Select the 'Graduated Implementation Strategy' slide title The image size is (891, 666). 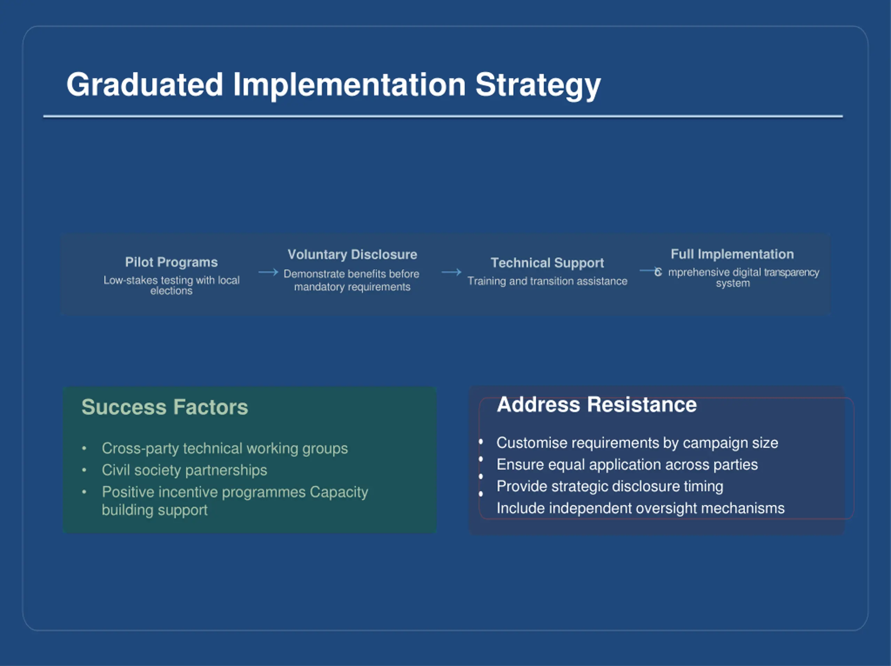coord(333,85)
